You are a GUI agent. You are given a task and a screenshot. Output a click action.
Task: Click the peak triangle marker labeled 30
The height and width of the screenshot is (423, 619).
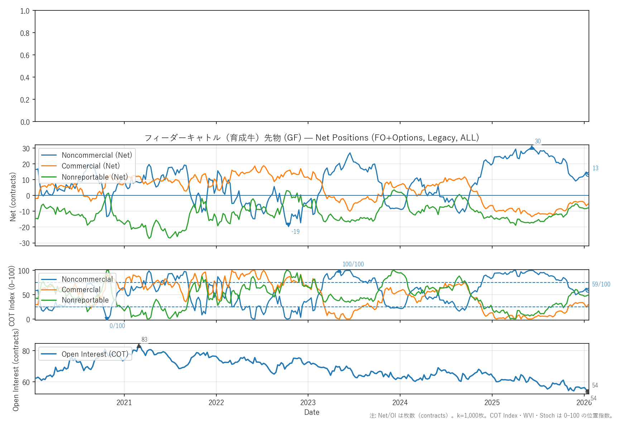(x=532, y=148)
